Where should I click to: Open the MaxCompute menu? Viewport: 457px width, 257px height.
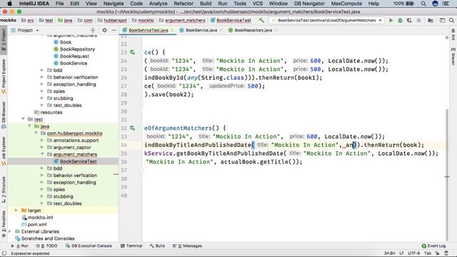pos(346,4)
